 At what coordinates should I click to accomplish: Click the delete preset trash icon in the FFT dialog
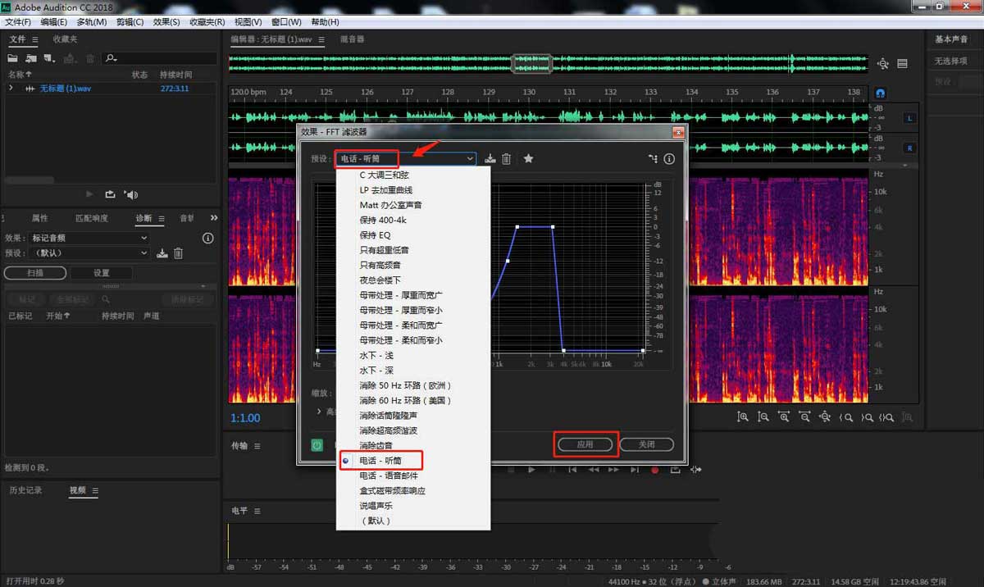pos(507,159)
